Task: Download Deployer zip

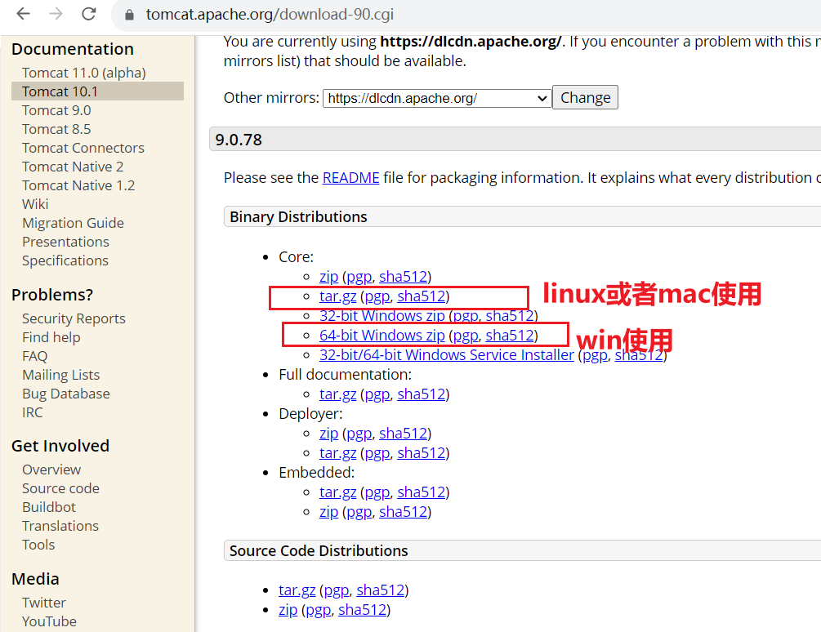Action: tap(329, 434)
